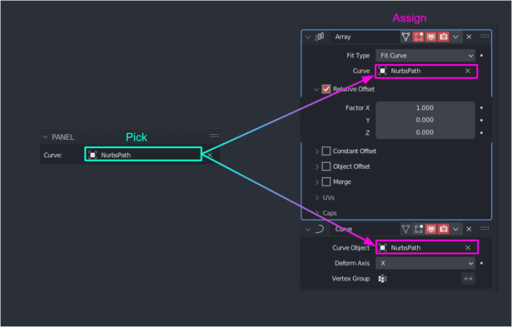
Task: Collapse the Array modifier panel
Action: click(308, 37)
